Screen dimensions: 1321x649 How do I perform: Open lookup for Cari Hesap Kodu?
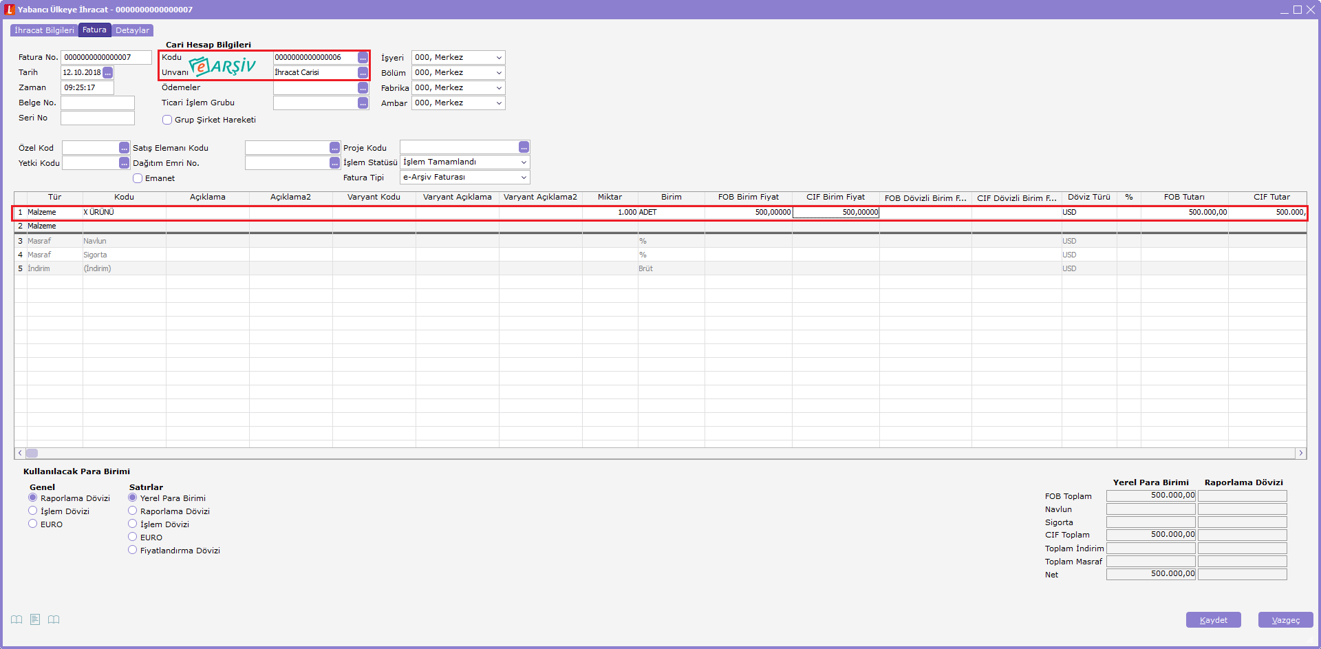click(363, 58)
